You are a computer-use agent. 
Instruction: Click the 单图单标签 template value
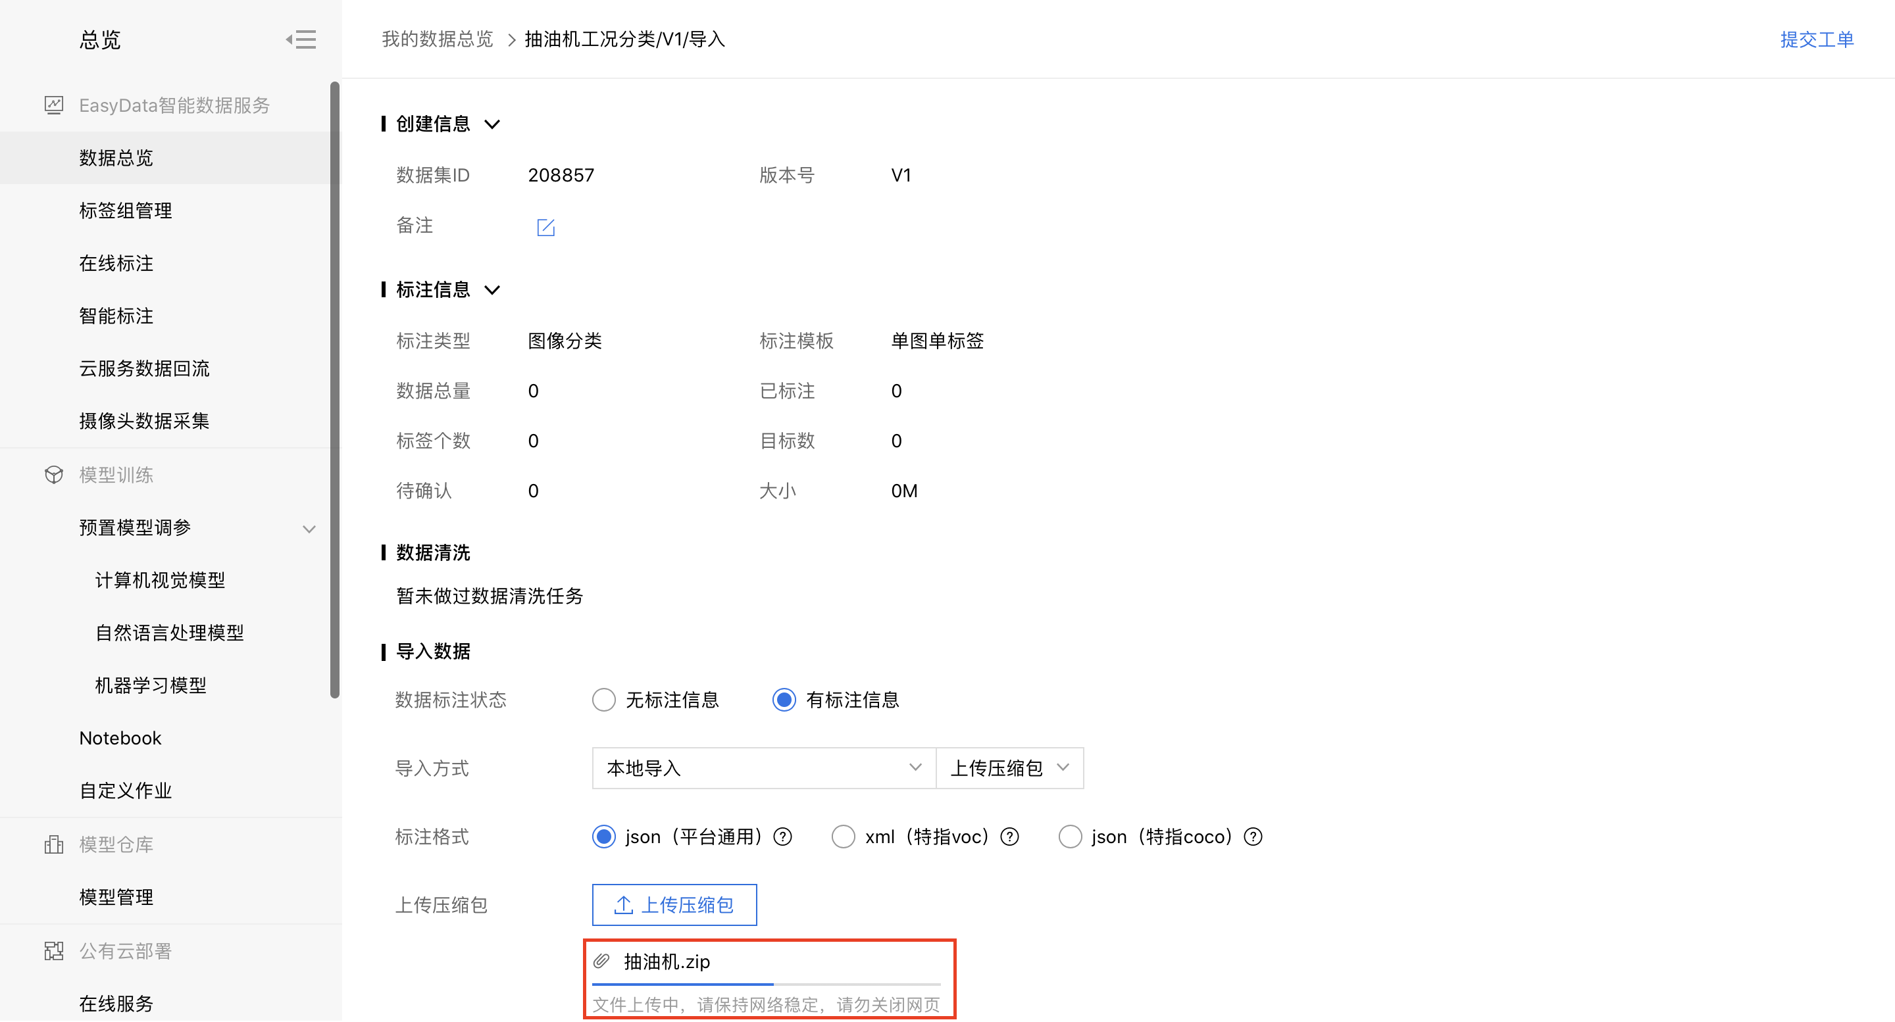pos(936,341)
